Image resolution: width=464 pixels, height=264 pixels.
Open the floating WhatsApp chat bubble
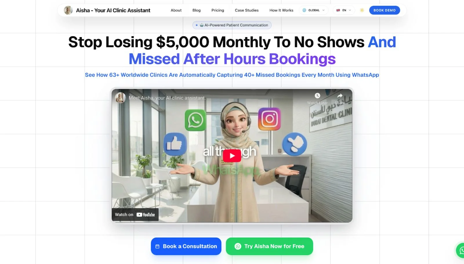pos(461,250)
